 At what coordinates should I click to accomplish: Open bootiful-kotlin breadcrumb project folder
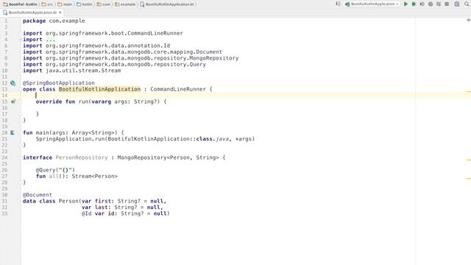tap(20, 4)
